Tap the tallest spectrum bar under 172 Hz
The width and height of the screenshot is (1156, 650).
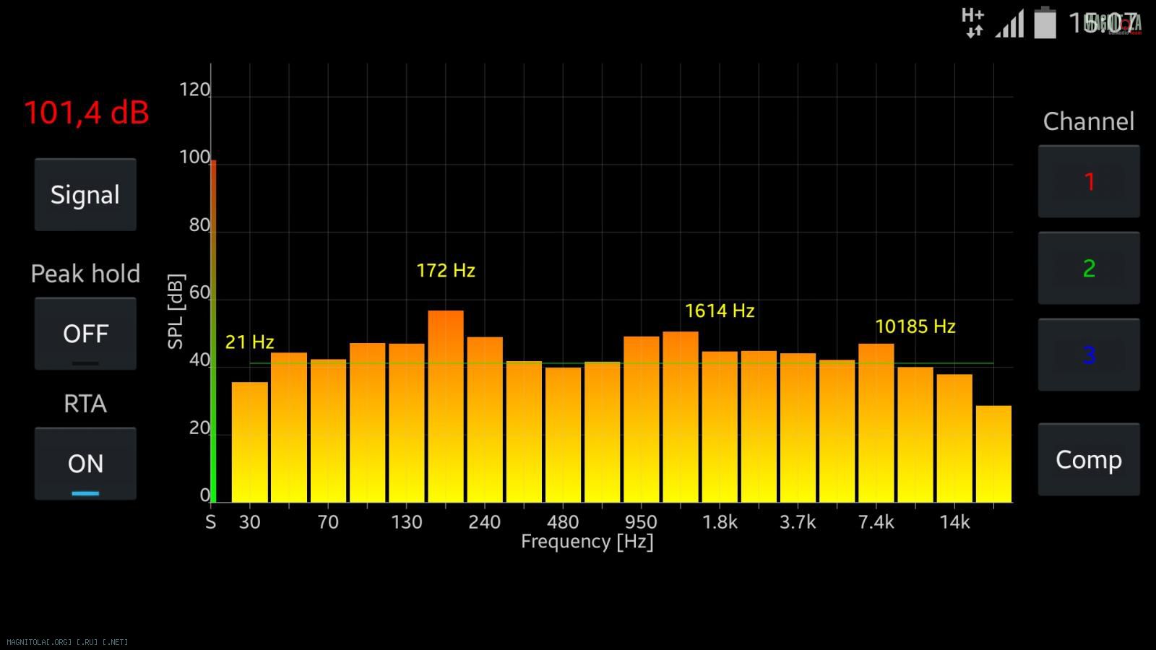pyautogui.click(x=446, y=404)
